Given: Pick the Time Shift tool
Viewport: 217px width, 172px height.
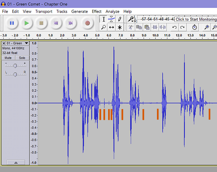Looking at the screenshot, I should 111,27.
